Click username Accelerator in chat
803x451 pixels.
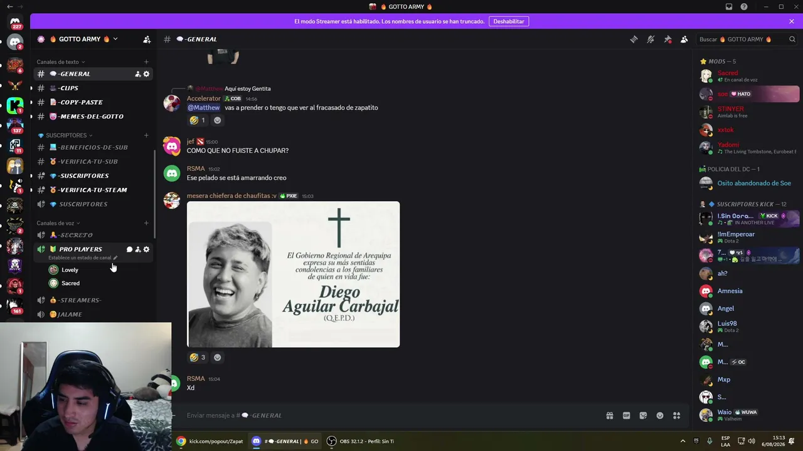pos(204,98)
